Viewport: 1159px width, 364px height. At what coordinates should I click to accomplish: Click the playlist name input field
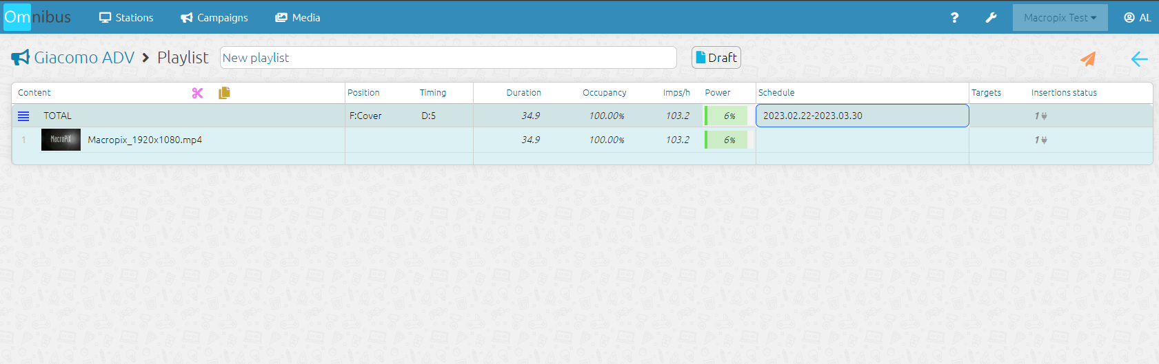pos(448,58)
